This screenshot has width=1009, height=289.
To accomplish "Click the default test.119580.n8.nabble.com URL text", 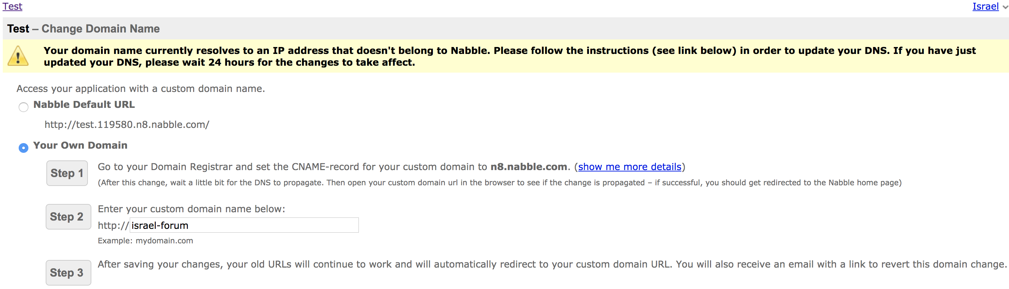I will coord(127,125).
